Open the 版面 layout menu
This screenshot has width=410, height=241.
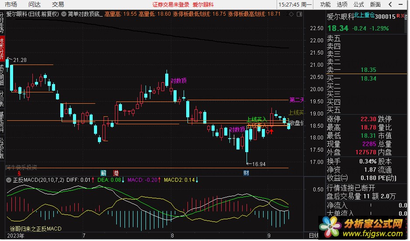[375, 4]
